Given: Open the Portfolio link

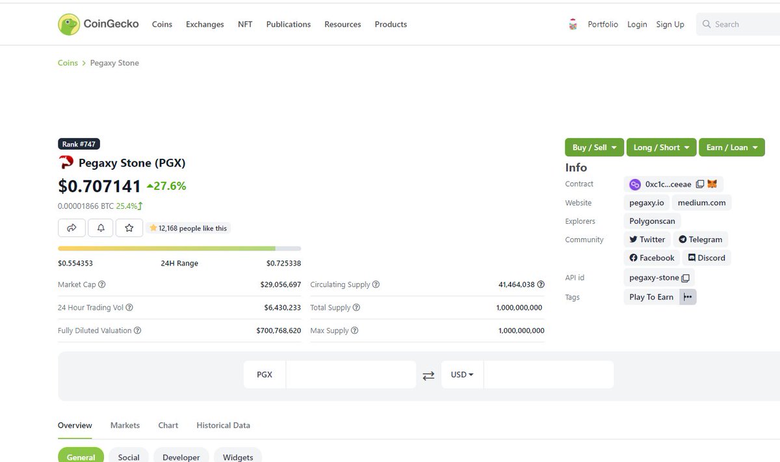Looking at the screenshot, I should tap(603, 24).
